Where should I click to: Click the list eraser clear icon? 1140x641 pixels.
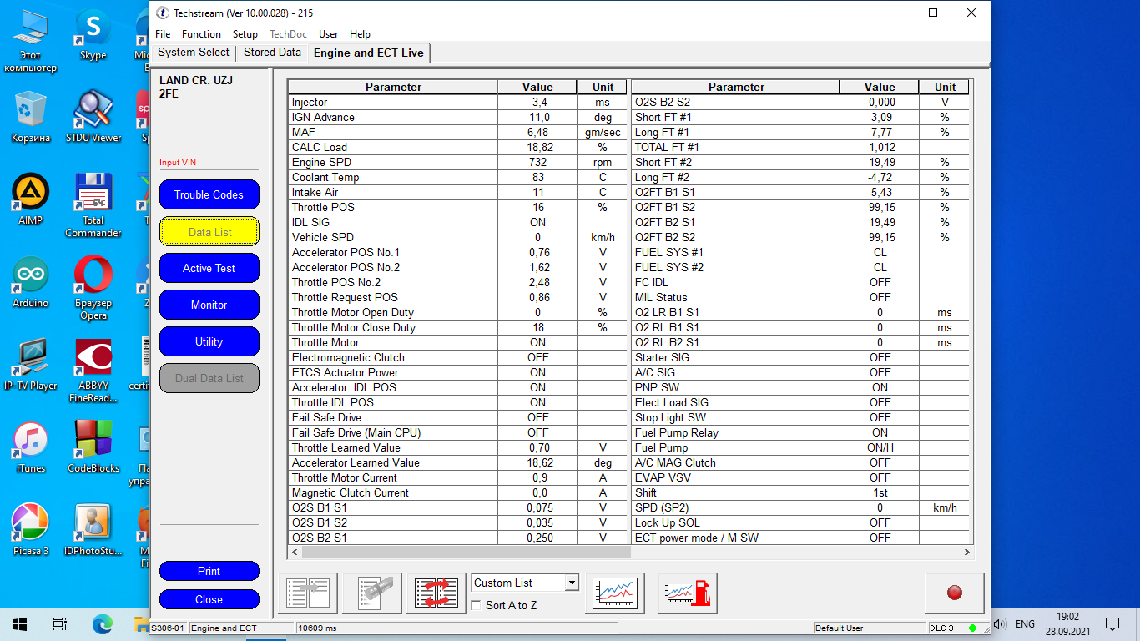[373, 593]
